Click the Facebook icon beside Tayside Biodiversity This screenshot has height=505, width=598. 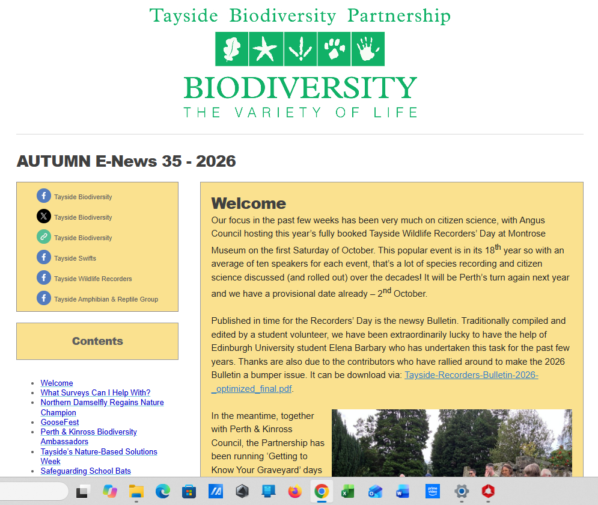tap(44, 196)
